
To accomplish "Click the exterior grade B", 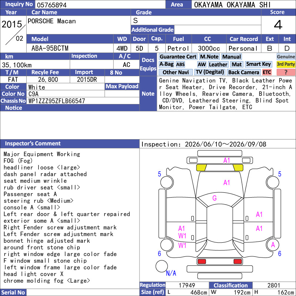I will coord(270,48).
